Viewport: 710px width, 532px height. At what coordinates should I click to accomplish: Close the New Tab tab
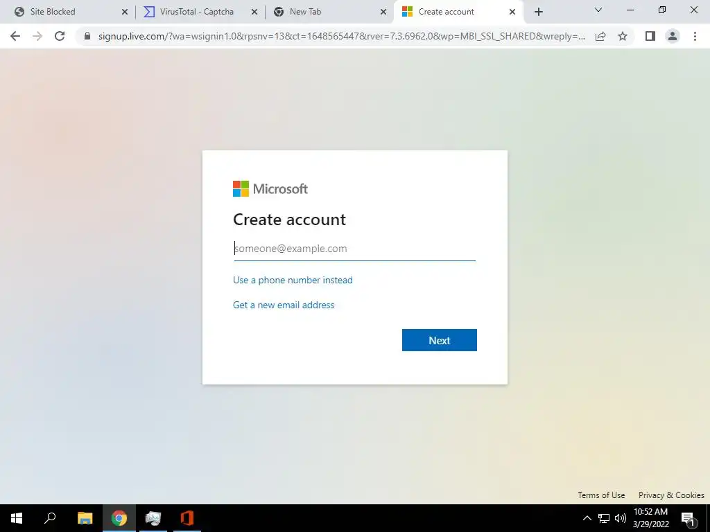tap(383, 12)
